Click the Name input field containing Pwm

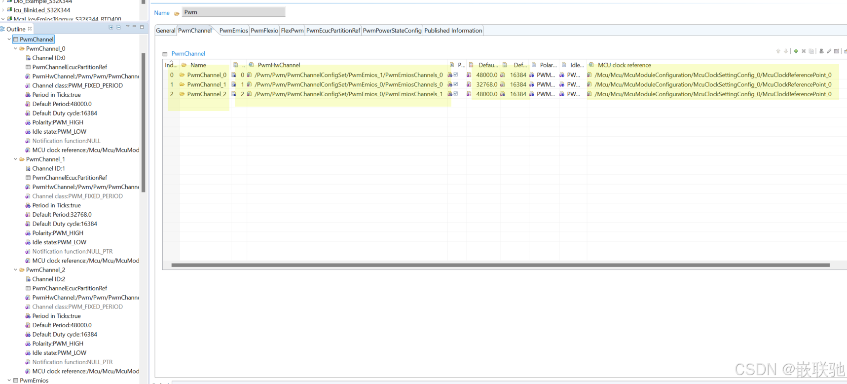[234, 12]
